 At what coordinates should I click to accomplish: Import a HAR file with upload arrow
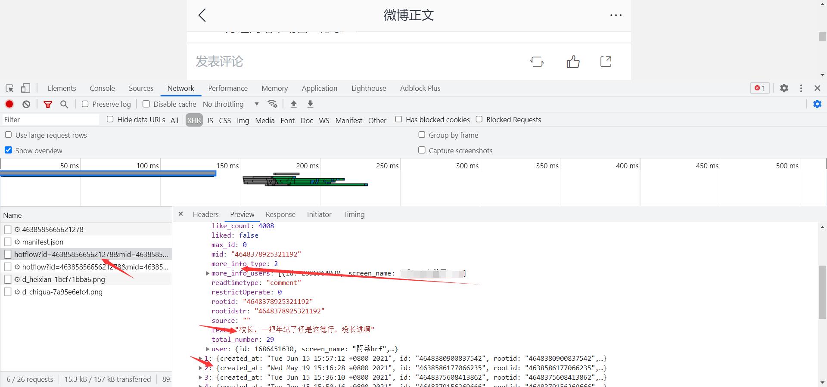(x=294, y=104)
